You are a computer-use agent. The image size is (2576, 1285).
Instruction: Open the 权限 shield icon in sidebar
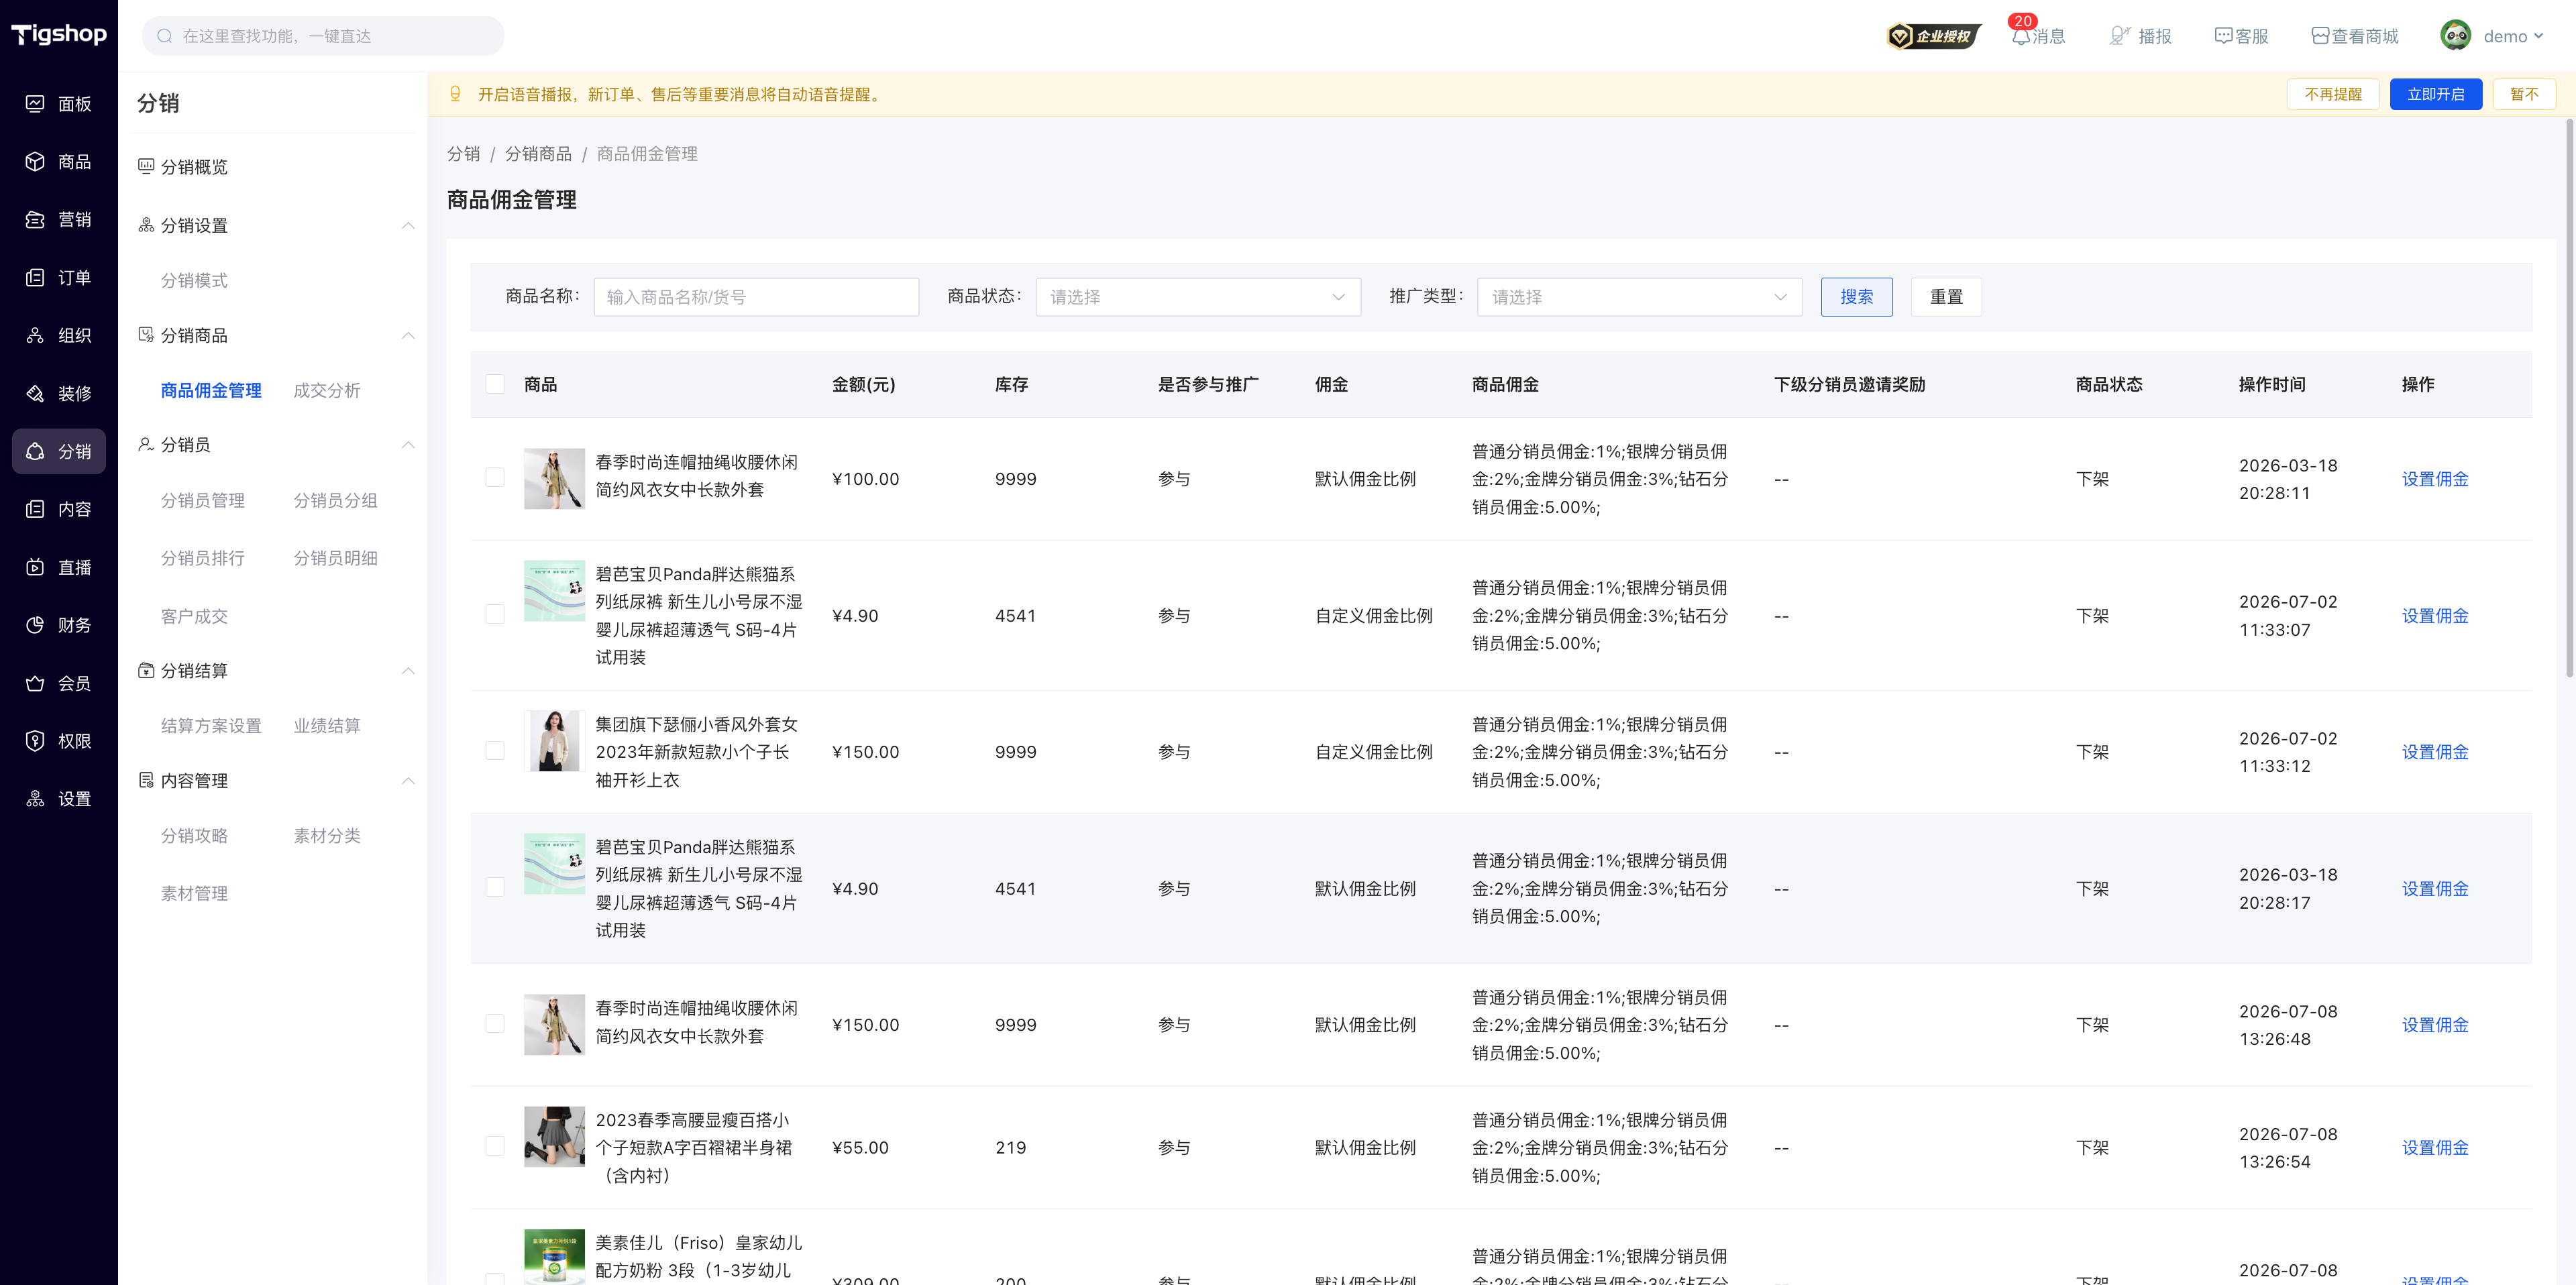pos(35,741)
